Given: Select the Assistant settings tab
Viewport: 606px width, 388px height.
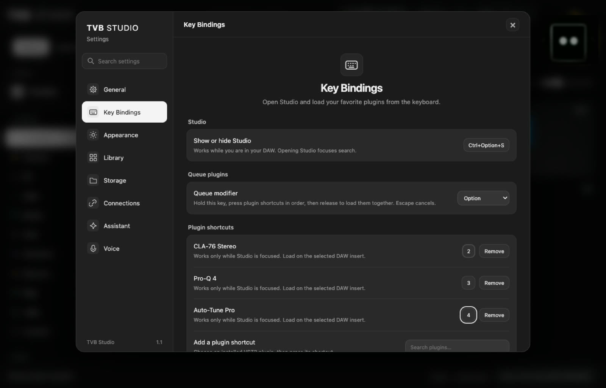Looking at the screenshot, I should click(124, 226).
